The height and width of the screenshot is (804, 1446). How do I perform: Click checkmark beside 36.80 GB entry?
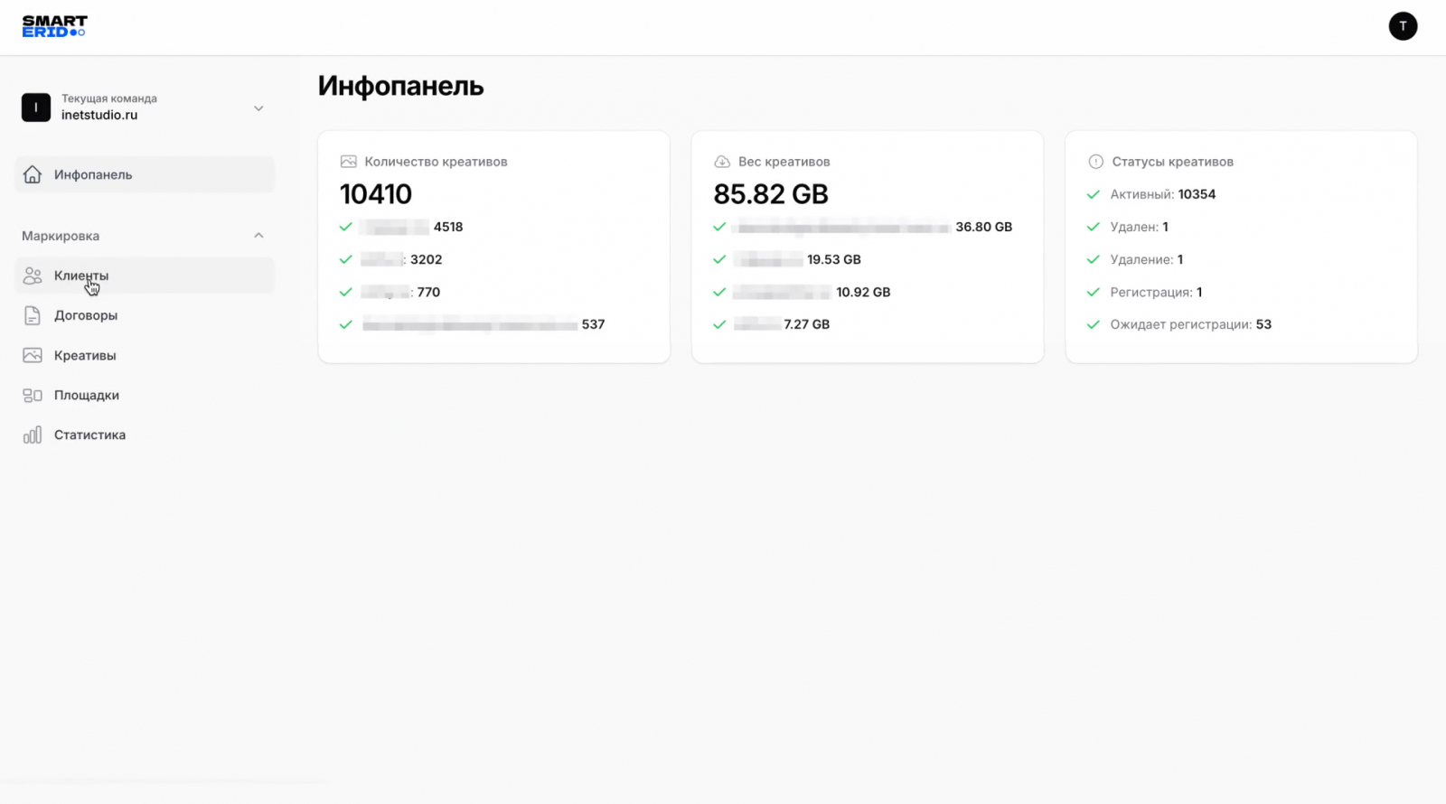pos(719,227)
